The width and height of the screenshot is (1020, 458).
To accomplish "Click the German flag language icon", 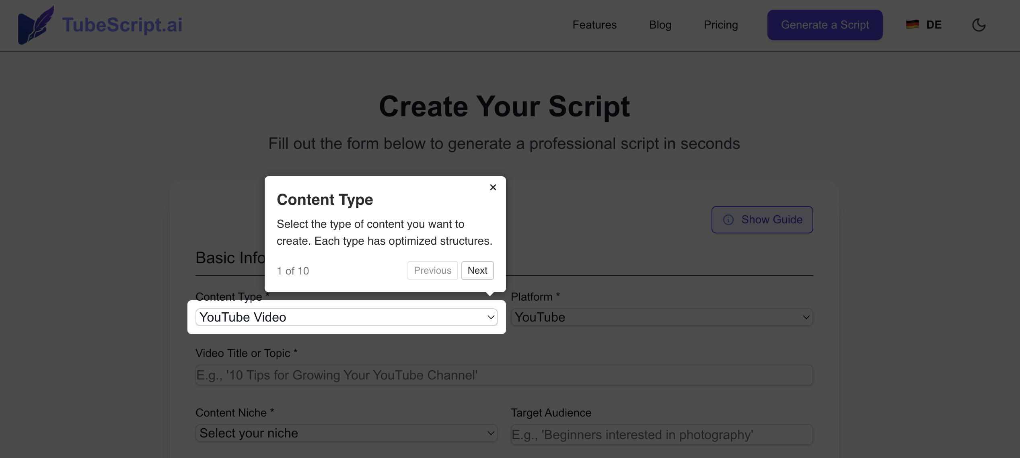I will pos(912,25).
